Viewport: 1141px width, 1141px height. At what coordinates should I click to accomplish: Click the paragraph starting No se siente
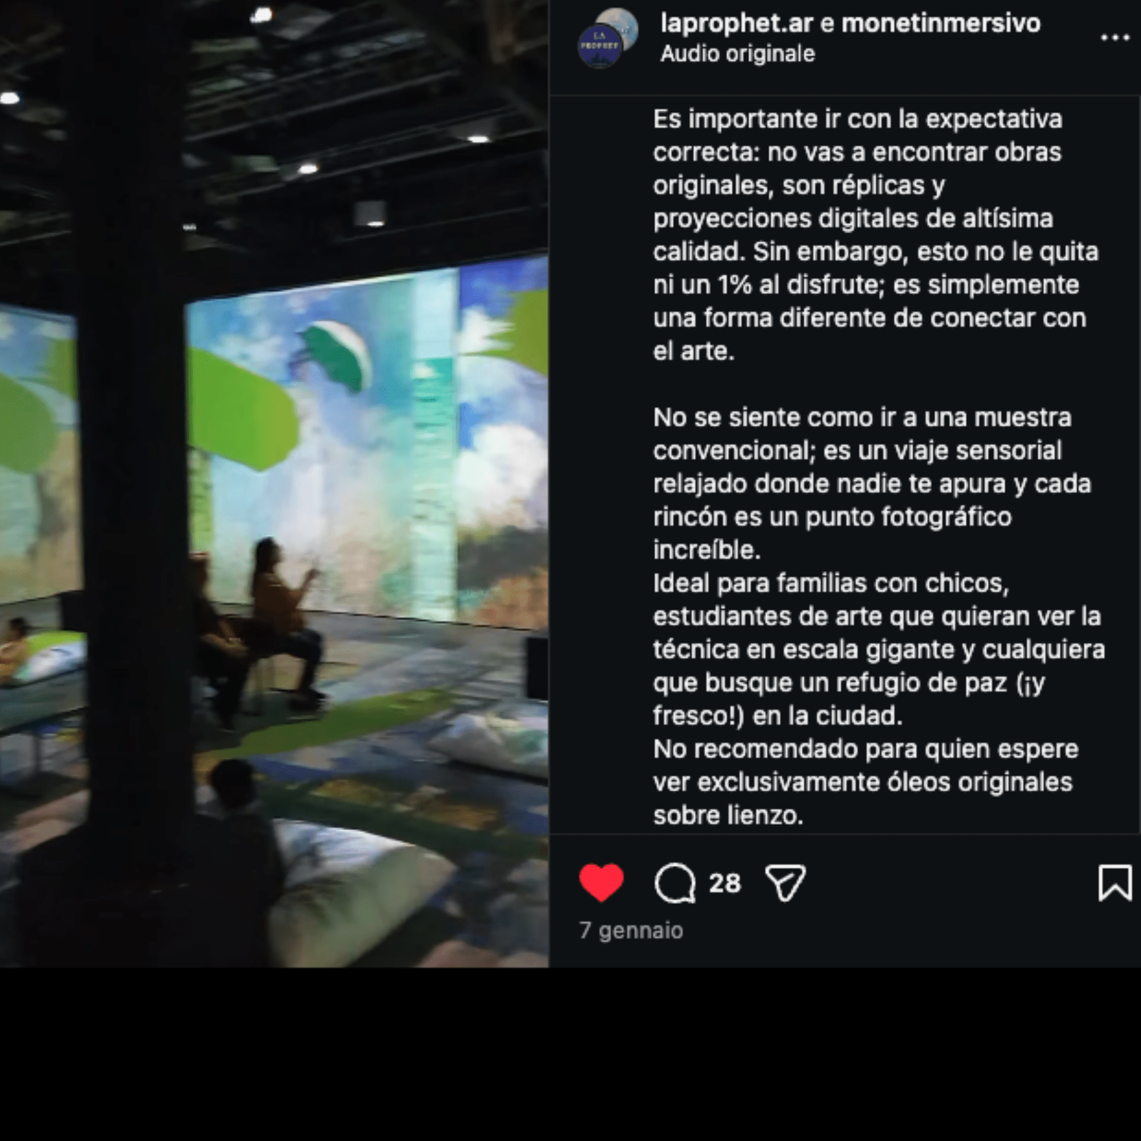[872, 483]
